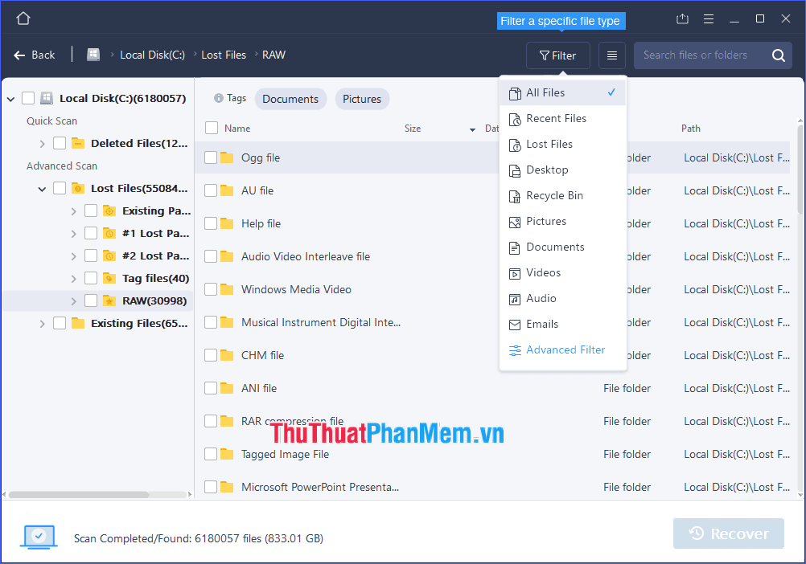Collapse the Lost Files tree node
This screenshot has height=564, width=806.
tap(42, 188)
